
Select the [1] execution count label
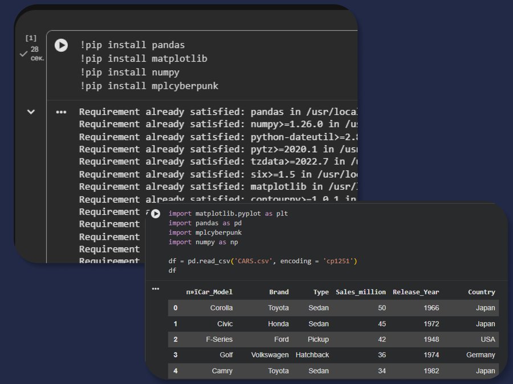click(x=31, y=38)
